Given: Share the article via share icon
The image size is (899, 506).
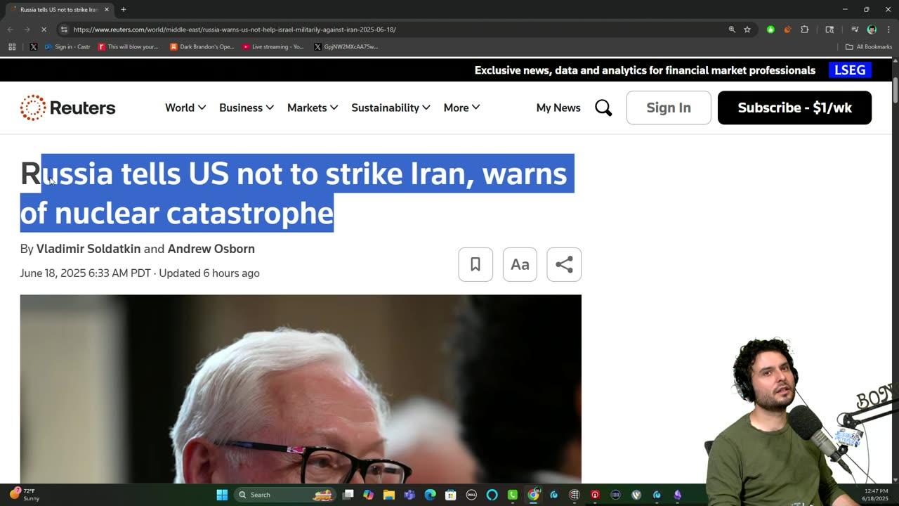Looking at the screenshot, I should [564, 264].
